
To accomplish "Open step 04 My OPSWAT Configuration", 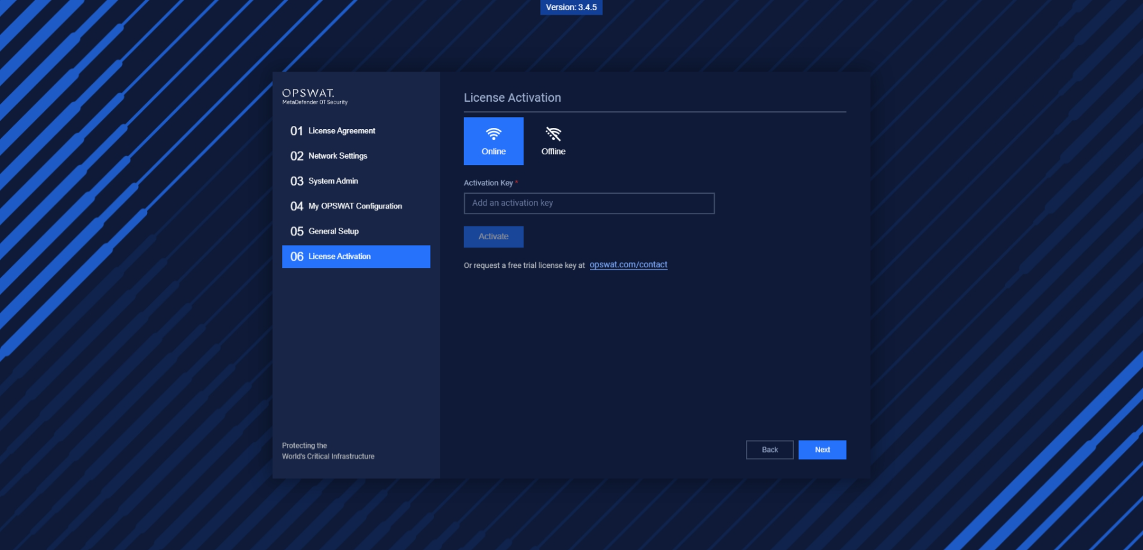I will tap(356, 206).
